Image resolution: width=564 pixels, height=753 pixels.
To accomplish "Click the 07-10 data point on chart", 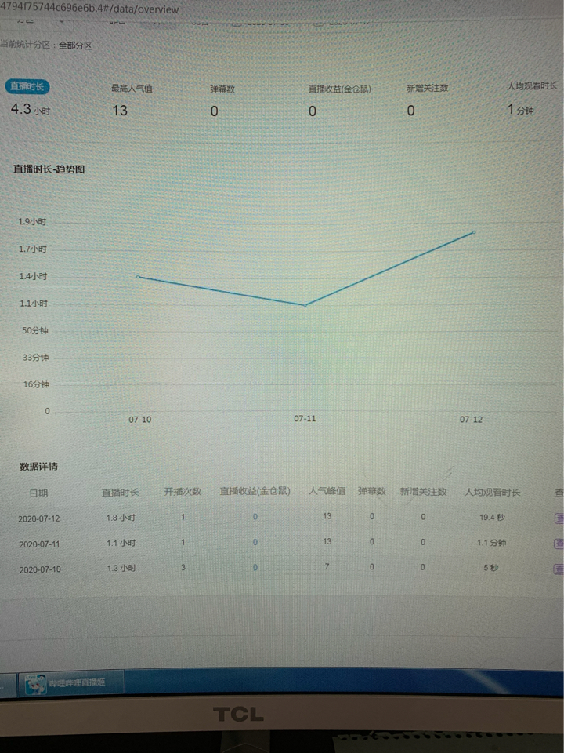I will (138, 277).
